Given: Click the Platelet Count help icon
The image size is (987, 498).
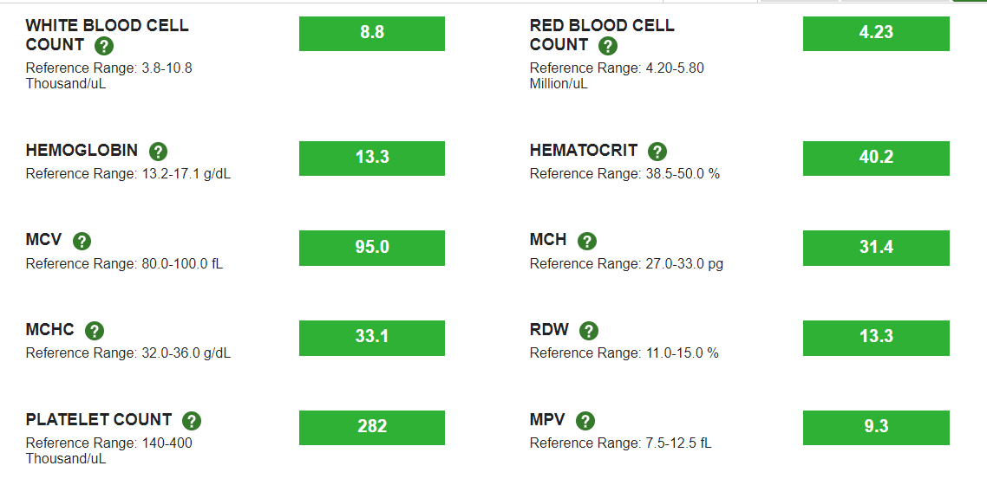Looking at the screenshot, I should point(192,421).
